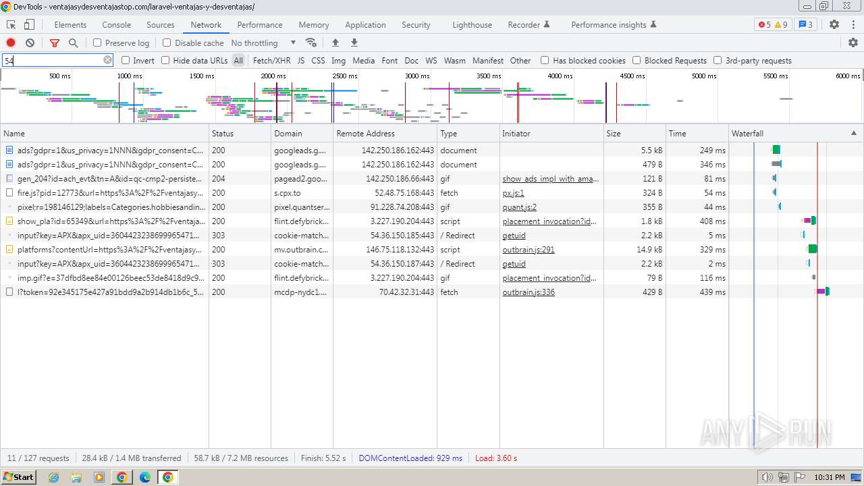
Task: Filter requests by Font type
Action: click(x=389, y=60)
